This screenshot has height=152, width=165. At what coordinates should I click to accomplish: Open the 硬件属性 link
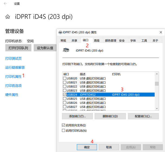(12, 95)
